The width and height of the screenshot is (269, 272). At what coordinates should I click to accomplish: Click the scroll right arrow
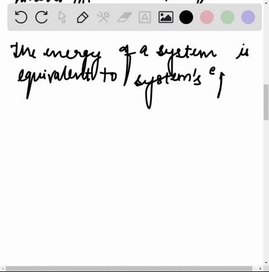tap(261, 269)
